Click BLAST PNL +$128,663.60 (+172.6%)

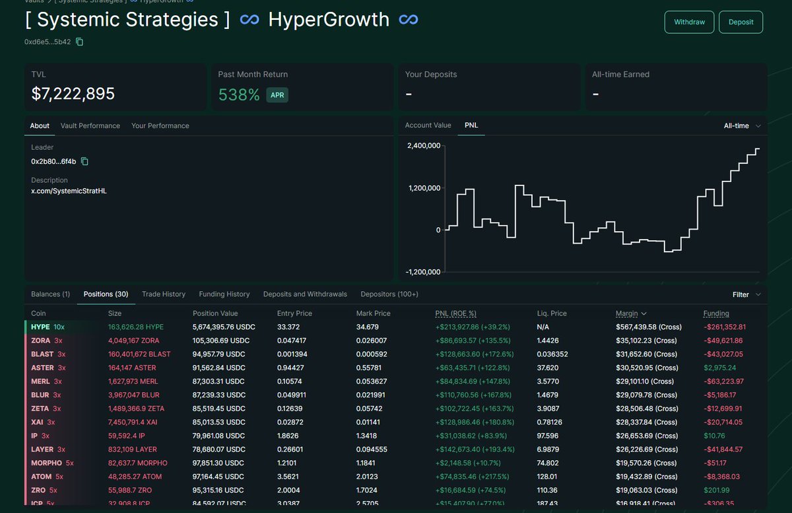pos(473,354)
